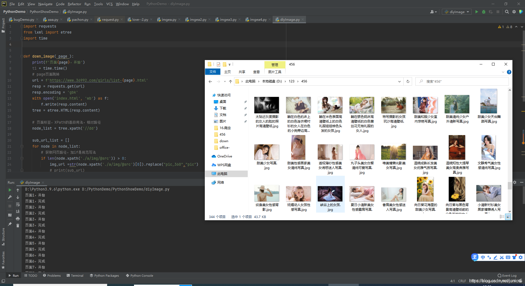Click Down the Stack Trace arrow
Viewport: 525px width, 286px height.
tap(18, 197)
